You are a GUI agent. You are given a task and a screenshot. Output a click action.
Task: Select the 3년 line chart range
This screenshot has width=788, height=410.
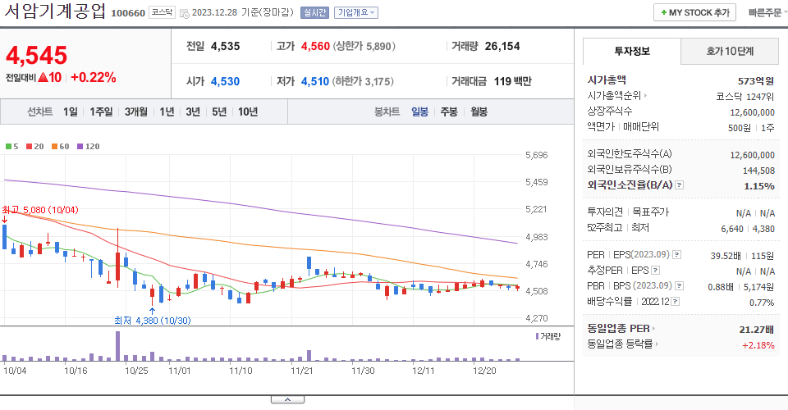pos(193,112)
